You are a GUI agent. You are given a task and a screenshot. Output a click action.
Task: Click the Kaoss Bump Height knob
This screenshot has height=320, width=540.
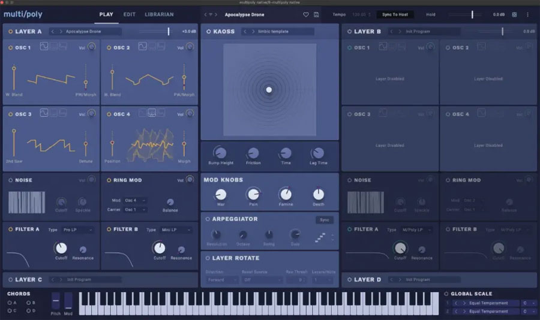[x=220, y=152]
